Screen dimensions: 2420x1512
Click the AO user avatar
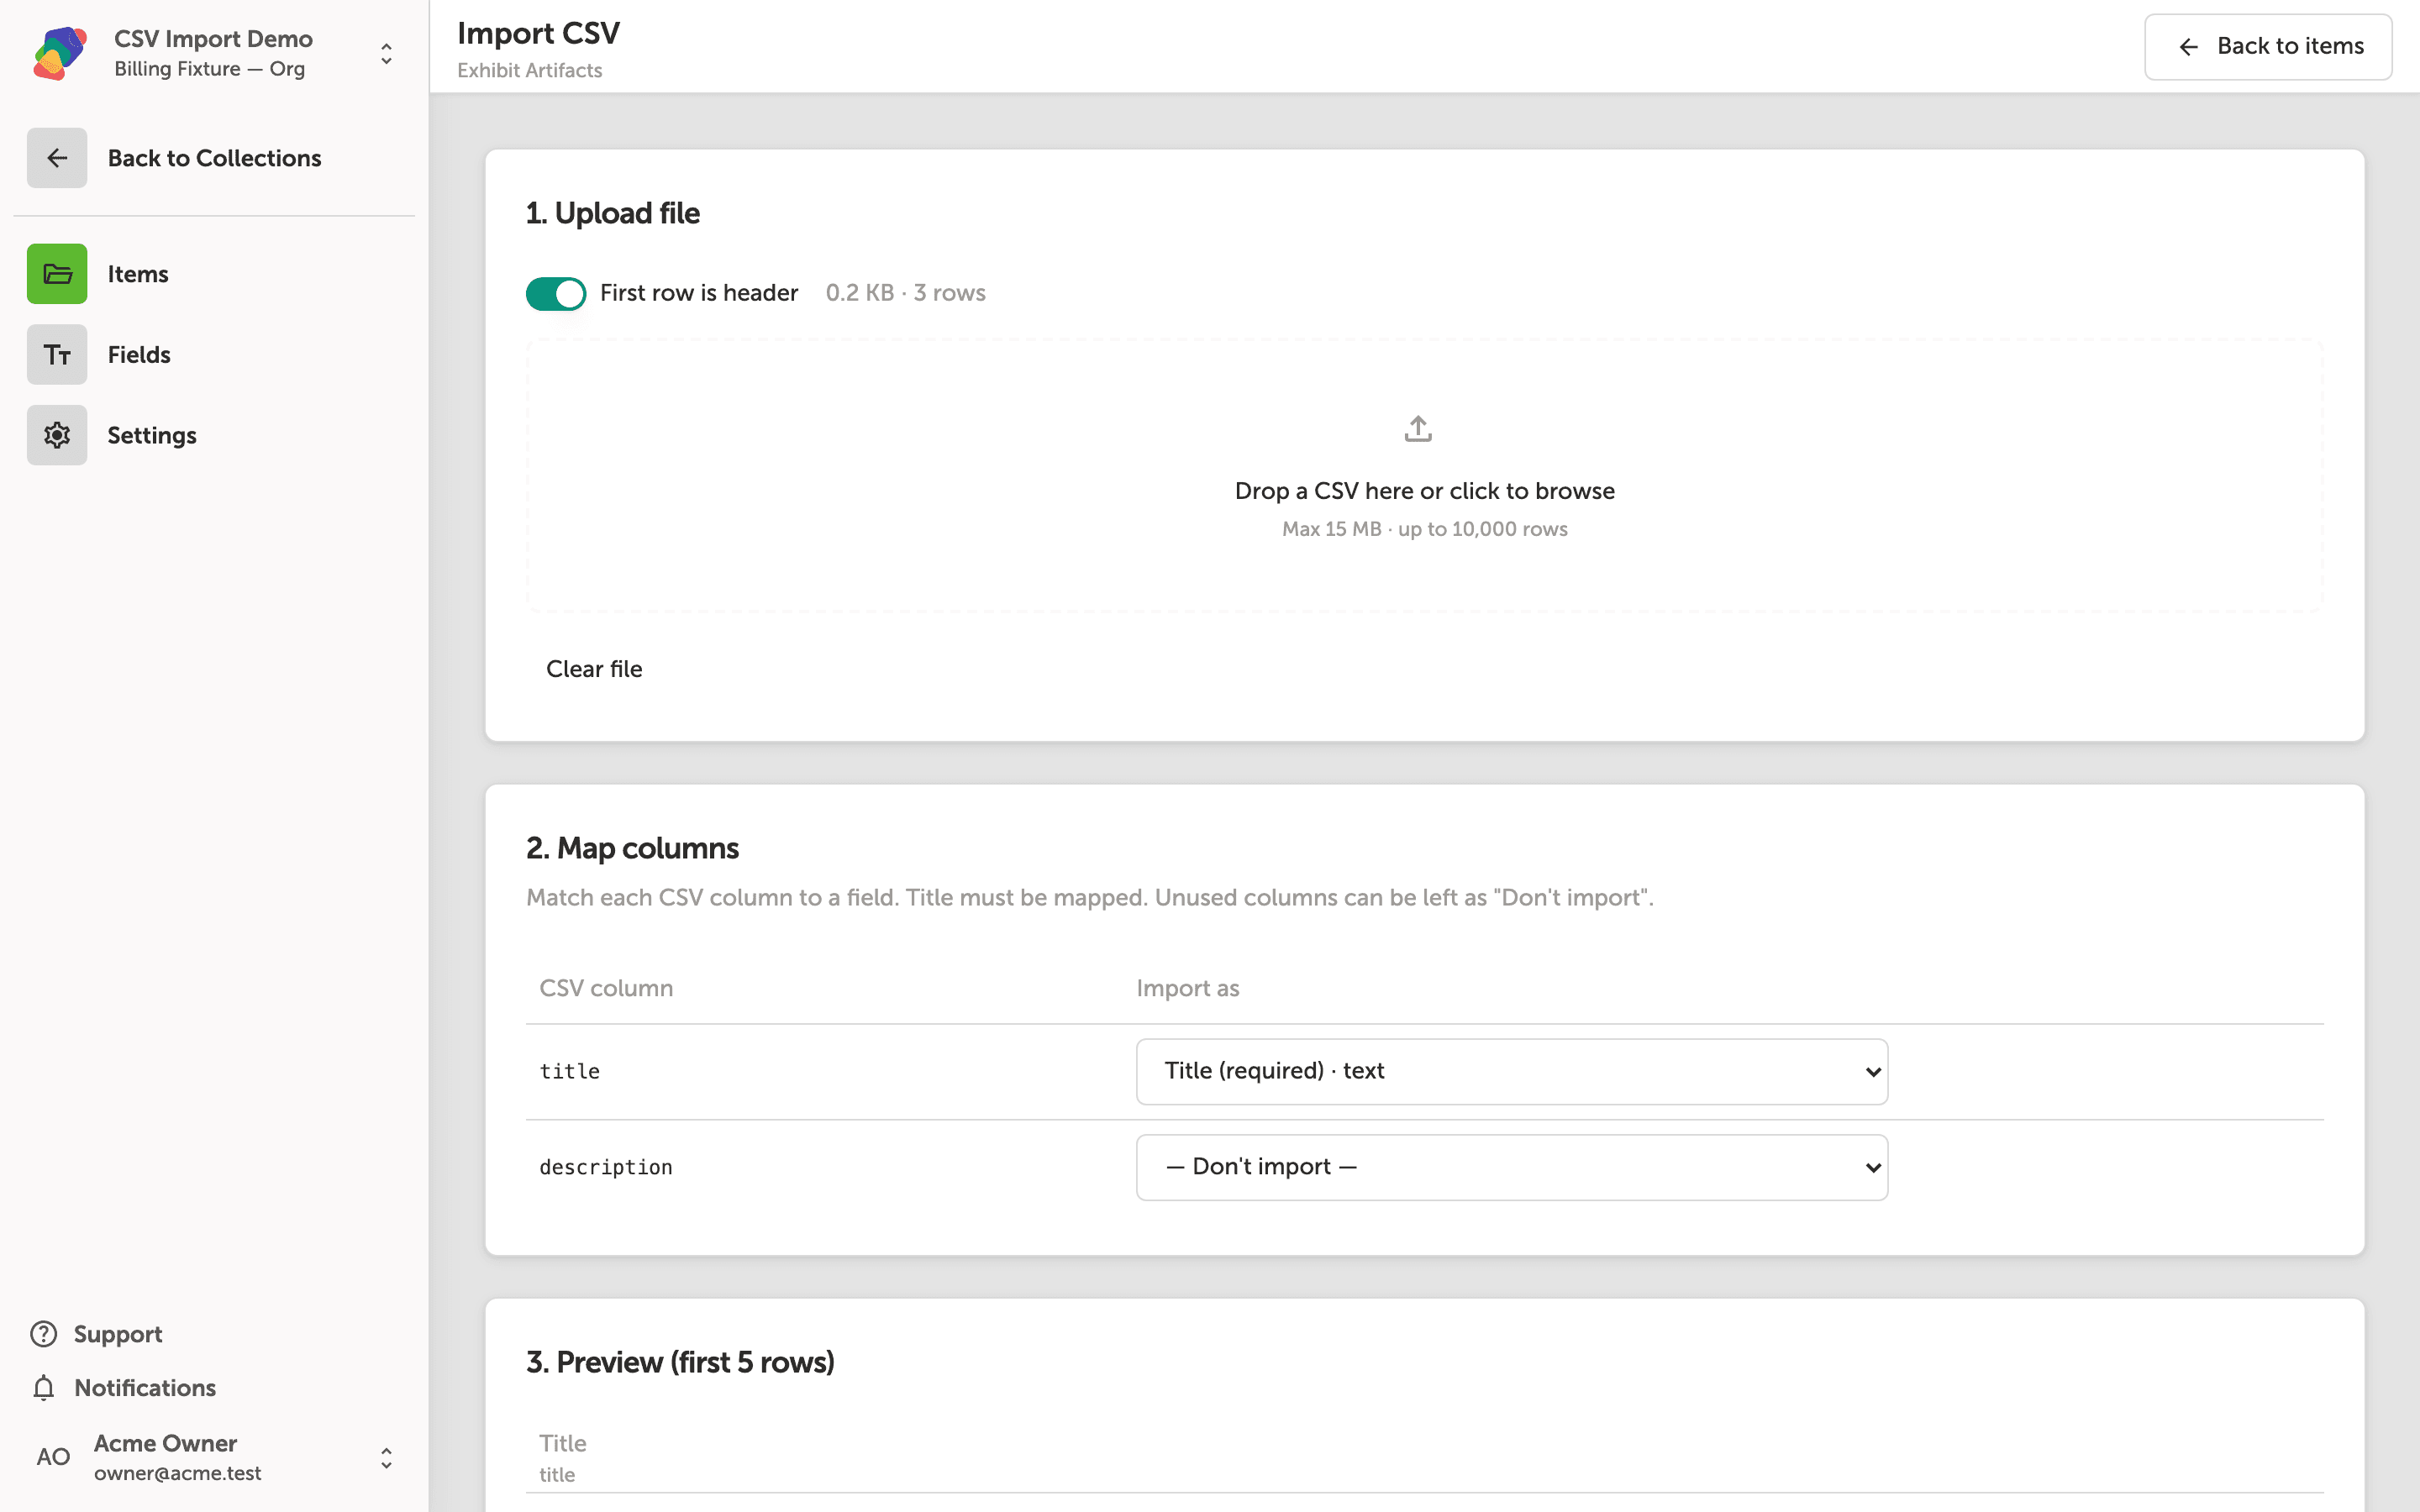53,1457
